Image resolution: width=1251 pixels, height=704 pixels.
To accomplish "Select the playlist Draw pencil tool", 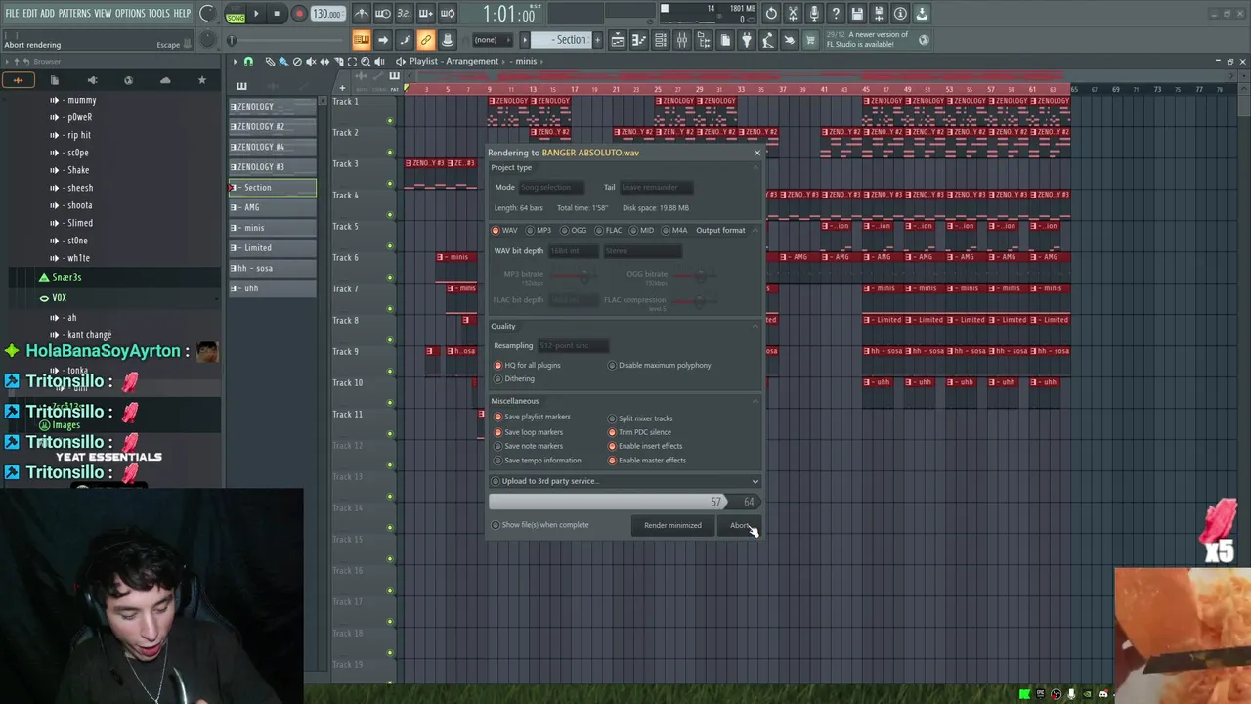I will [x=270, y=62].
